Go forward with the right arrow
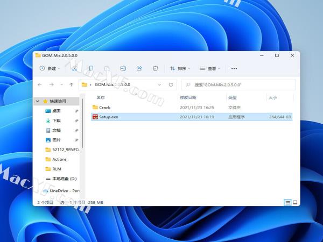This screenshot has width=323, height=242. pyautogui.click(x=52, y=84)
